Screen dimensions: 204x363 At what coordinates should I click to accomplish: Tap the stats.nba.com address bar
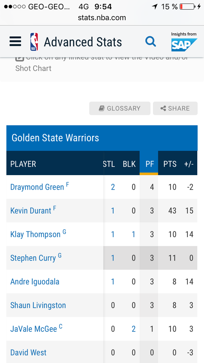tap(102, 18)
